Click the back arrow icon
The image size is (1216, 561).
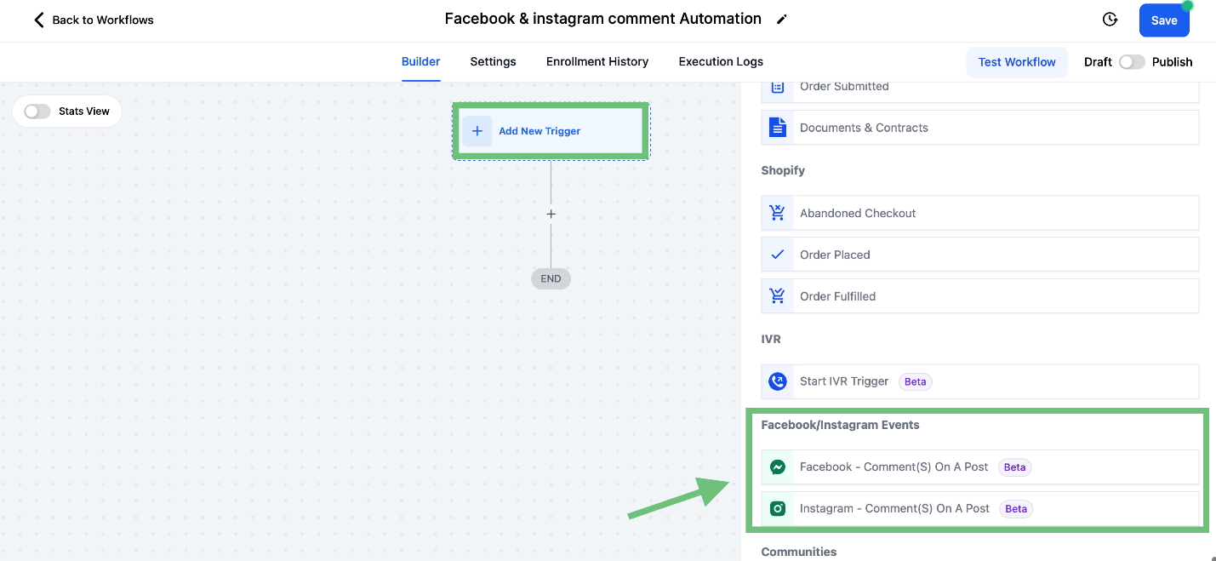coord(38,20)
